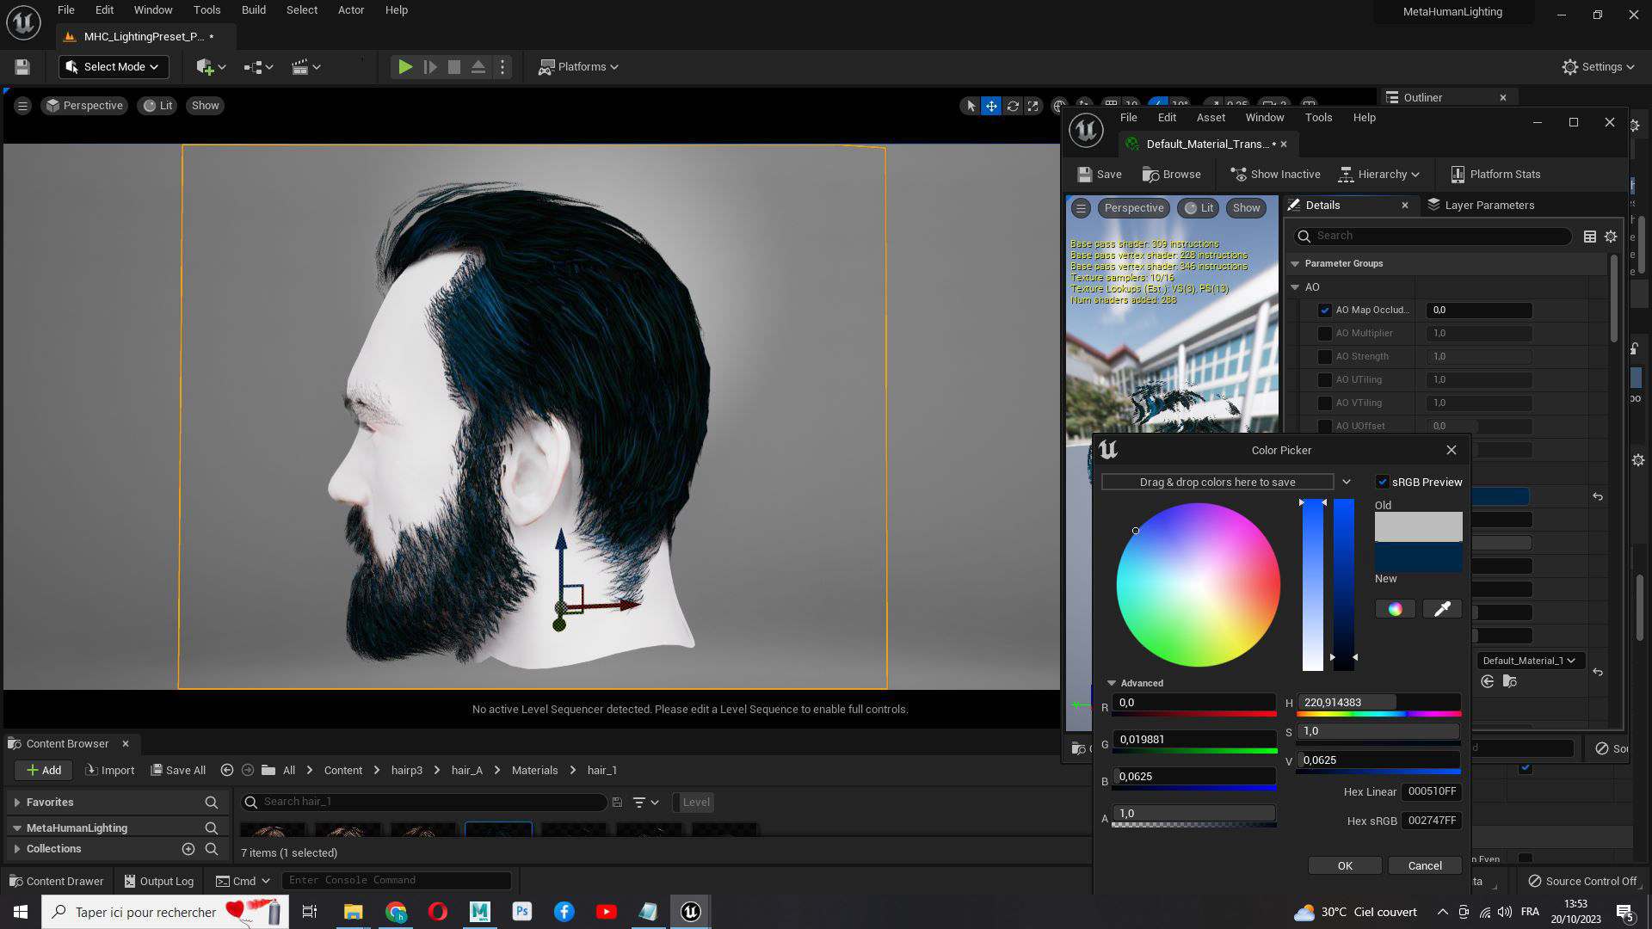The height and width of the screenshot is (929, 1652).
Task: Click Import in Content Browser
Action: [x=109, y=771]
